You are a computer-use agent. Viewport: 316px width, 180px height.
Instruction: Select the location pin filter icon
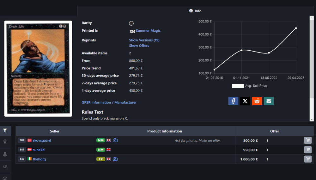pos(5,142)
